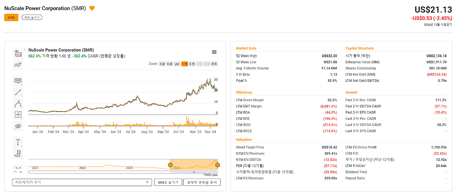Click the Avg. 3 Month Volume row label
Screen dimensions: 456x194
pos(252,68)
